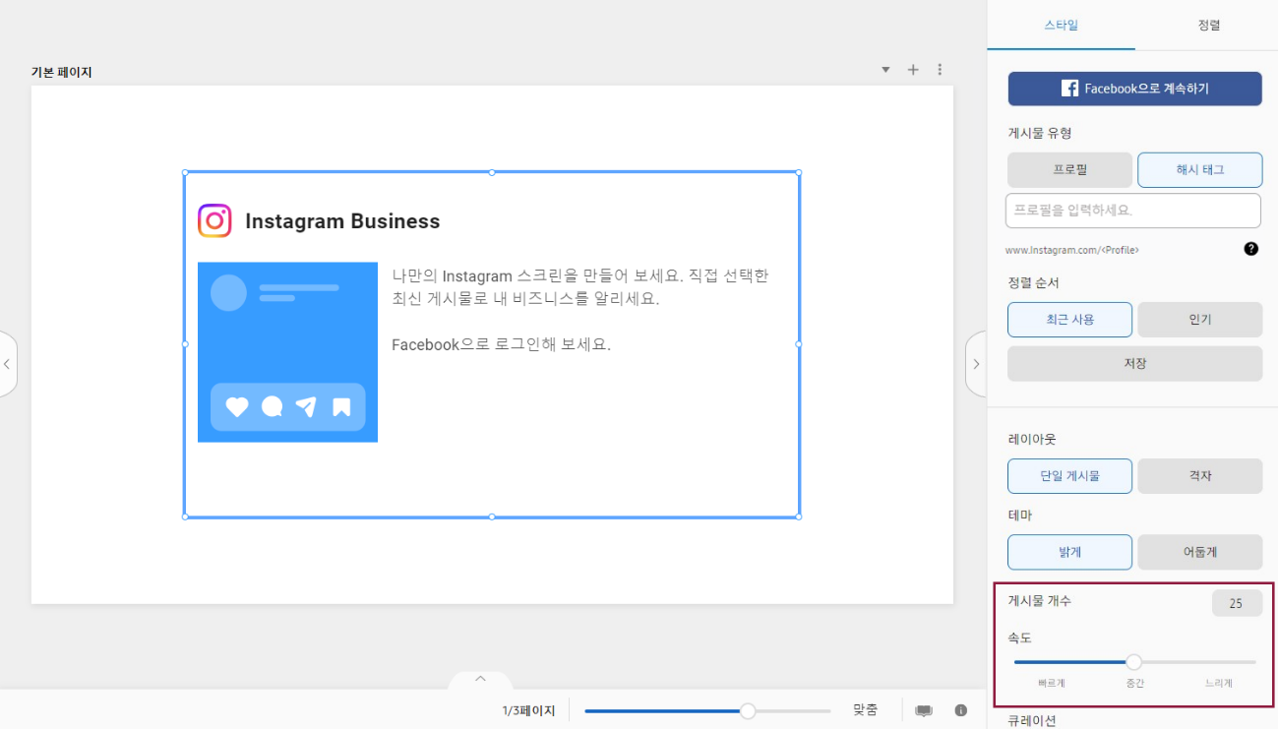
Task: Click the help question mark icon
Action: point(1250,249)
